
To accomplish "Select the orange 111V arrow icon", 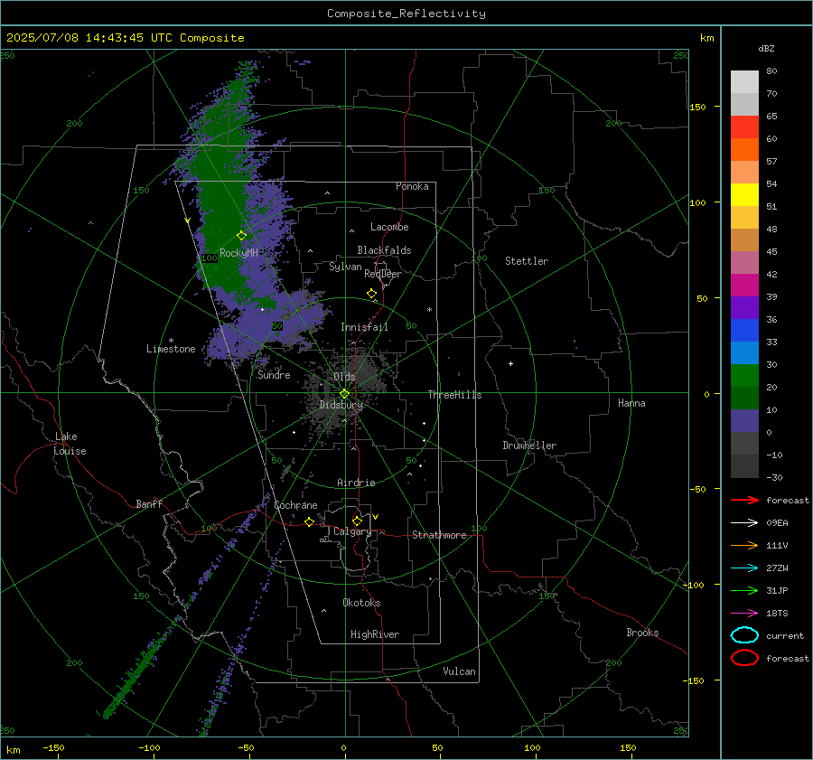I will [744, 545].
